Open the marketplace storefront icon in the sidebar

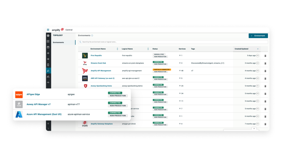(48, 47)
